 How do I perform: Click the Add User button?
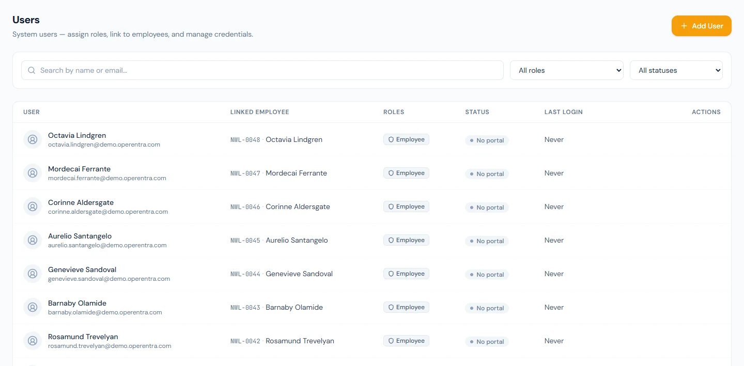tap(701, 26)
